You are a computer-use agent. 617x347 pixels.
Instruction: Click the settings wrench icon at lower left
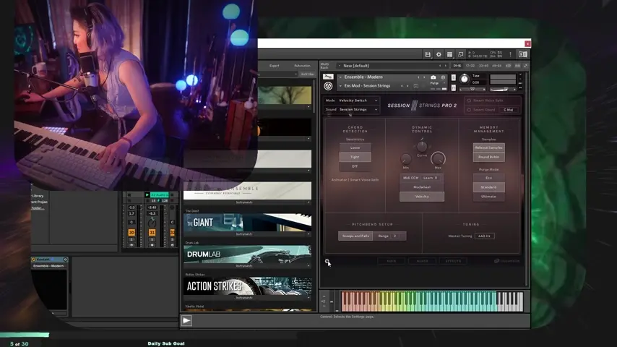[x=327, y=261]
